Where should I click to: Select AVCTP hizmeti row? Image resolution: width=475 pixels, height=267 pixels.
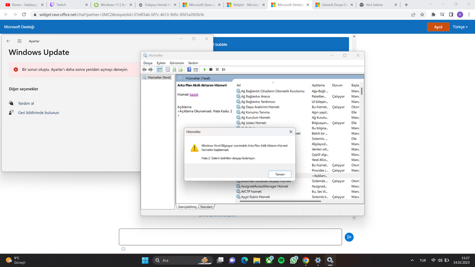[x=298, y=191]
